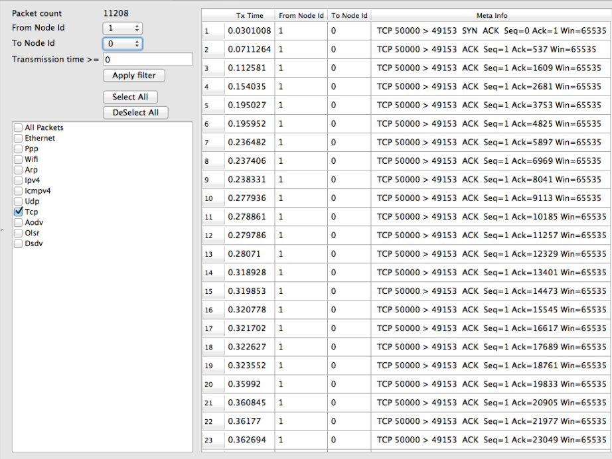Screen dimensions: 612x459
Task: Click the Transmission time input field
Action: pos(146,59)
